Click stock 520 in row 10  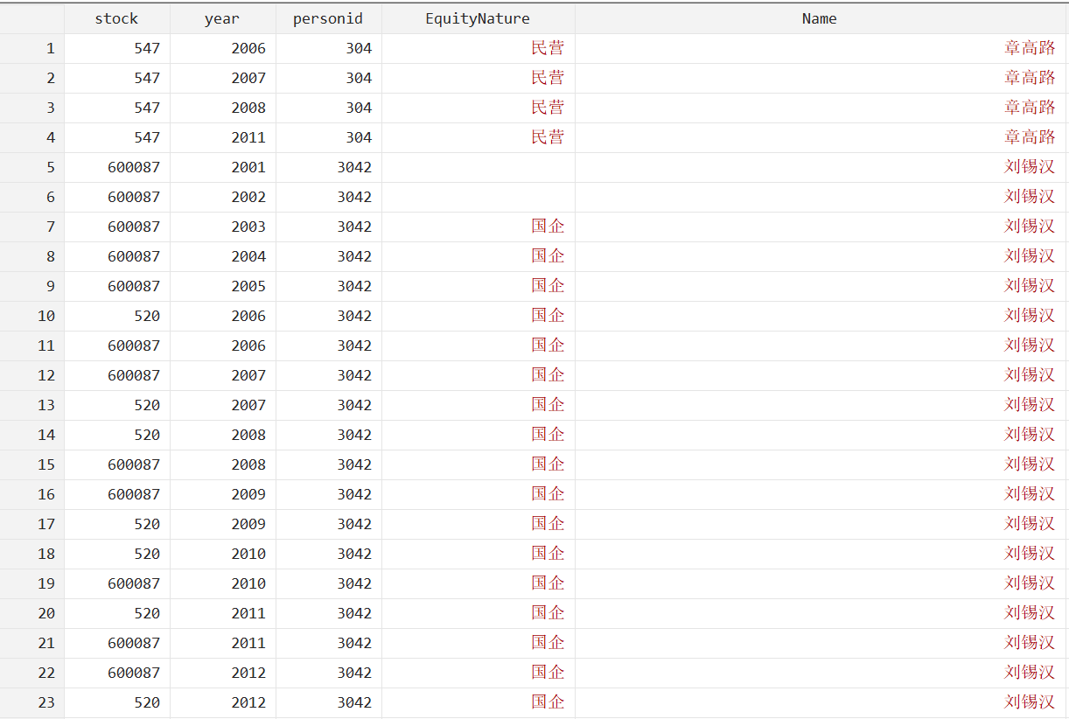coord(147,316)
